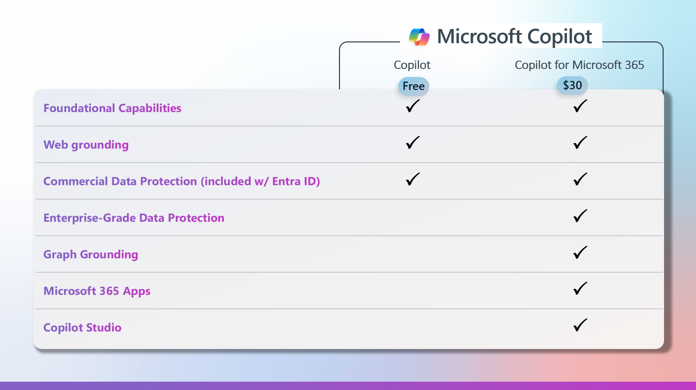Click the $30 price badge
Screen dimensions: 696x390
pyautogui.click(x=572, y=86)
